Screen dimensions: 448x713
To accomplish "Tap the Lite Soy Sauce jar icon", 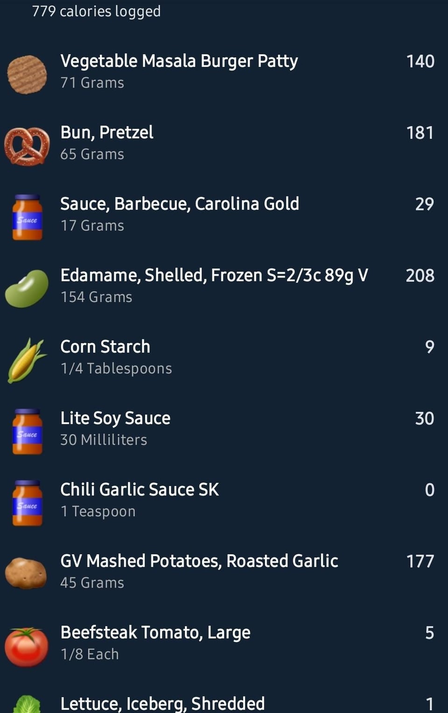I will click(27, 432).
